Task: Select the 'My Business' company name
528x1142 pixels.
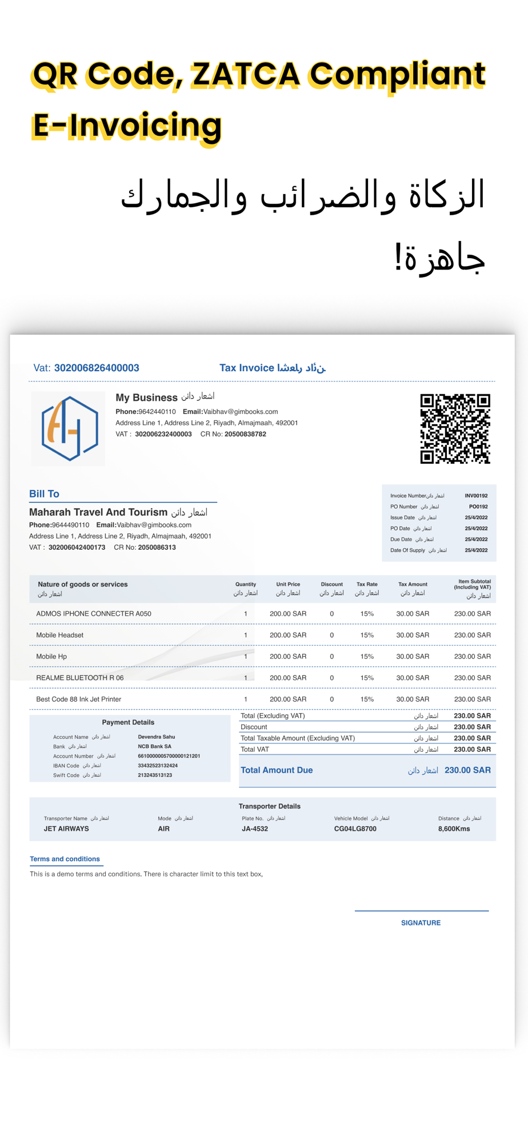Action: 146,397
